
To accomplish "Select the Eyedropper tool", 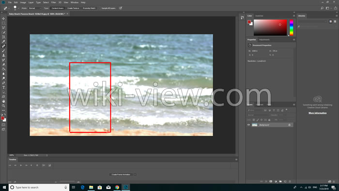I will tap(3, 42).
